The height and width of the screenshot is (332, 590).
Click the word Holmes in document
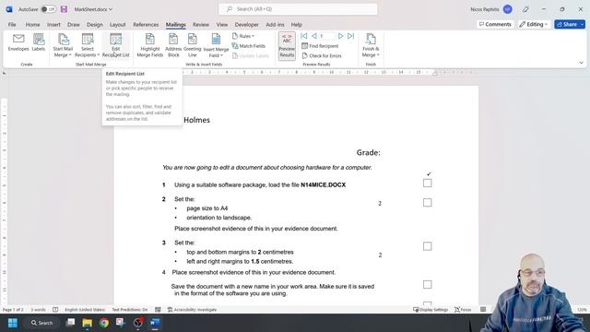[196, 120]
